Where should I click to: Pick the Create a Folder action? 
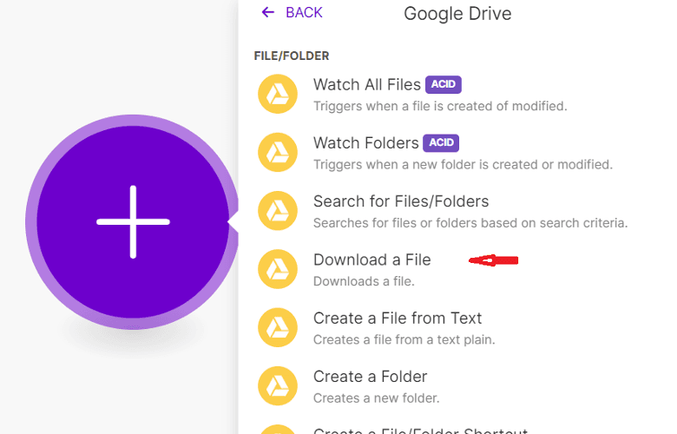point(370,377)
